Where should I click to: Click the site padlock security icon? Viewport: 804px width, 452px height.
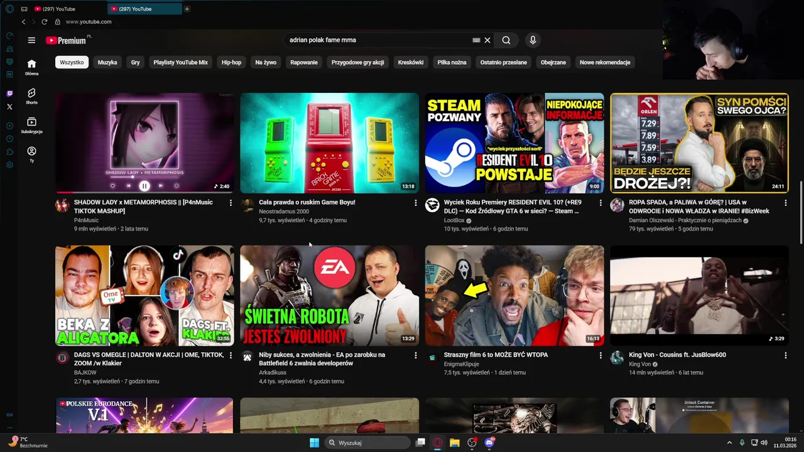58,22
